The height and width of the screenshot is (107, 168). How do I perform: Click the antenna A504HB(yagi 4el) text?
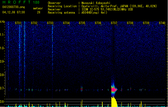click(x=94, y=13)
